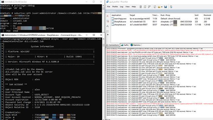Screen dimensions: 213x120
Task: Open Proxy Servers settings toolbar icon
Action: coord(140,7)
